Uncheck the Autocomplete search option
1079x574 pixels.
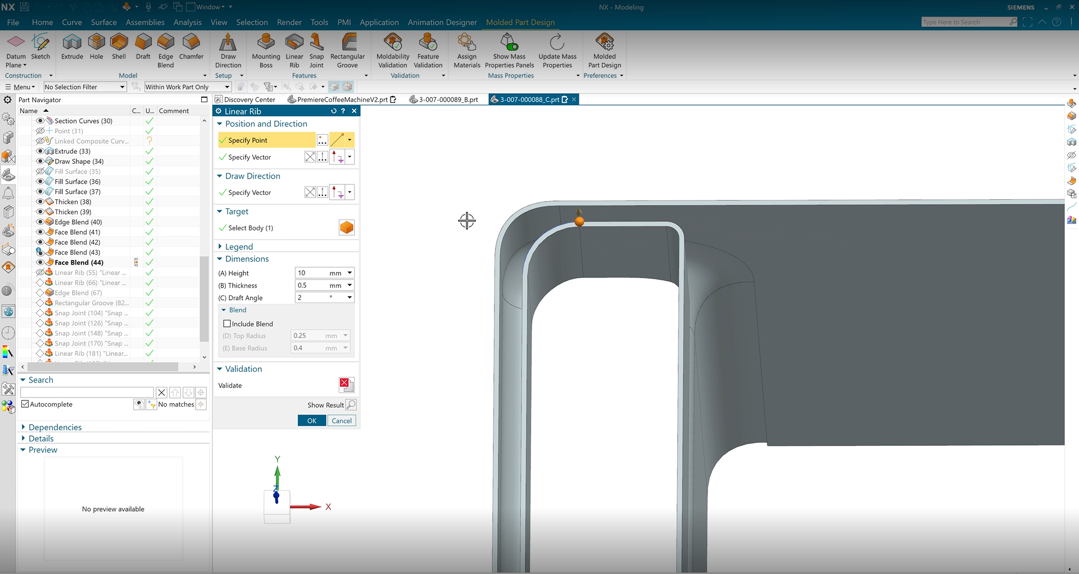pos(25,404)
